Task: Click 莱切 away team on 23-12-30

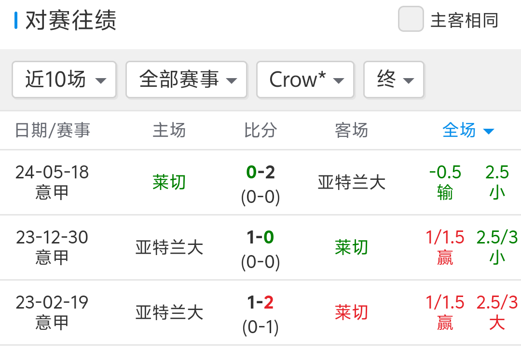Action: click(x=351, y=247)
